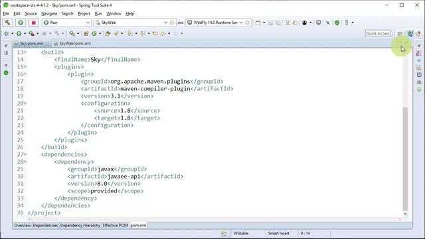The width and height of the screenshot is (425, 239).
Task: Expand the New wizard dropdown arrow
Action: coord(264,23)
